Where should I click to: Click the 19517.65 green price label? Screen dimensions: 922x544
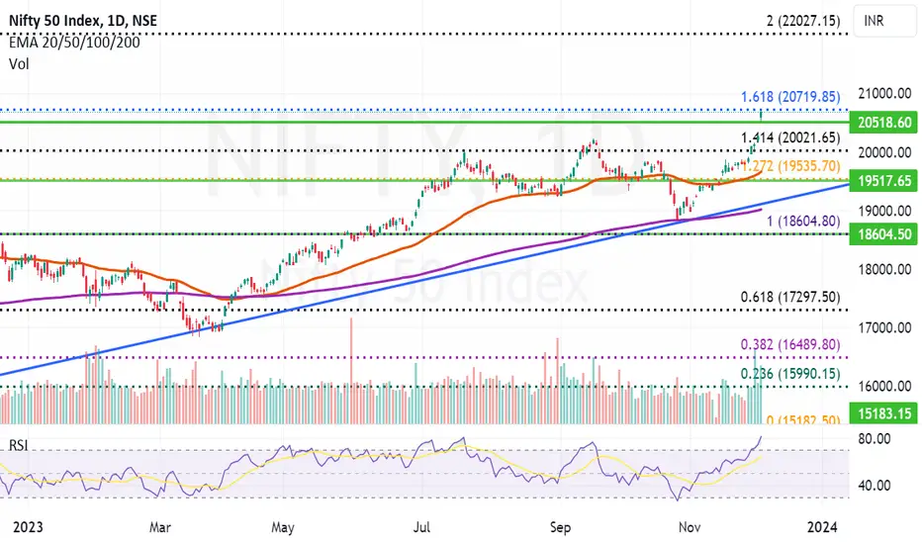tap(884, 181)
